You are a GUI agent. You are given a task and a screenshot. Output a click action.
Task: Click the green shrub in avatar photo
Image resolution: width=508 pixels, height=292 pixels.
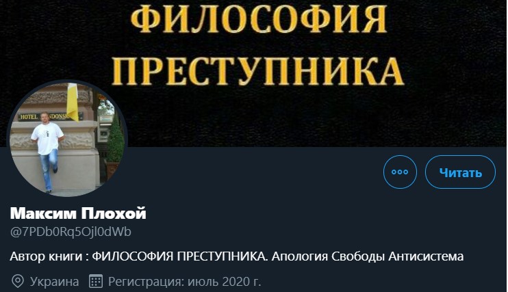(x=116, y=140)
